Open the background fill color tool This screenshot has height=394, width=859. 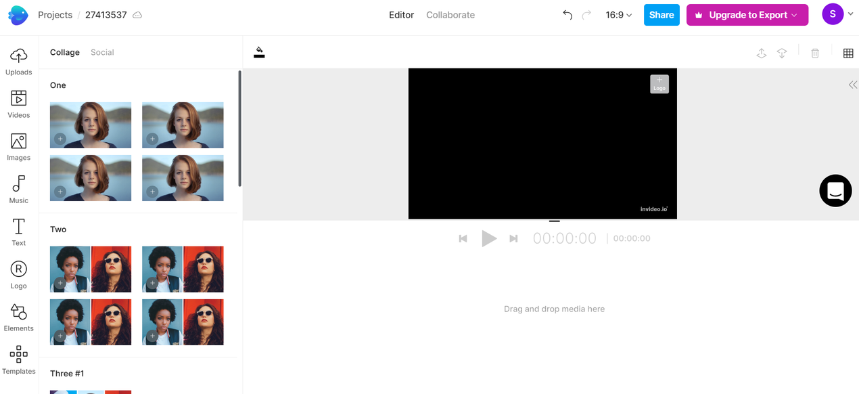259,52
